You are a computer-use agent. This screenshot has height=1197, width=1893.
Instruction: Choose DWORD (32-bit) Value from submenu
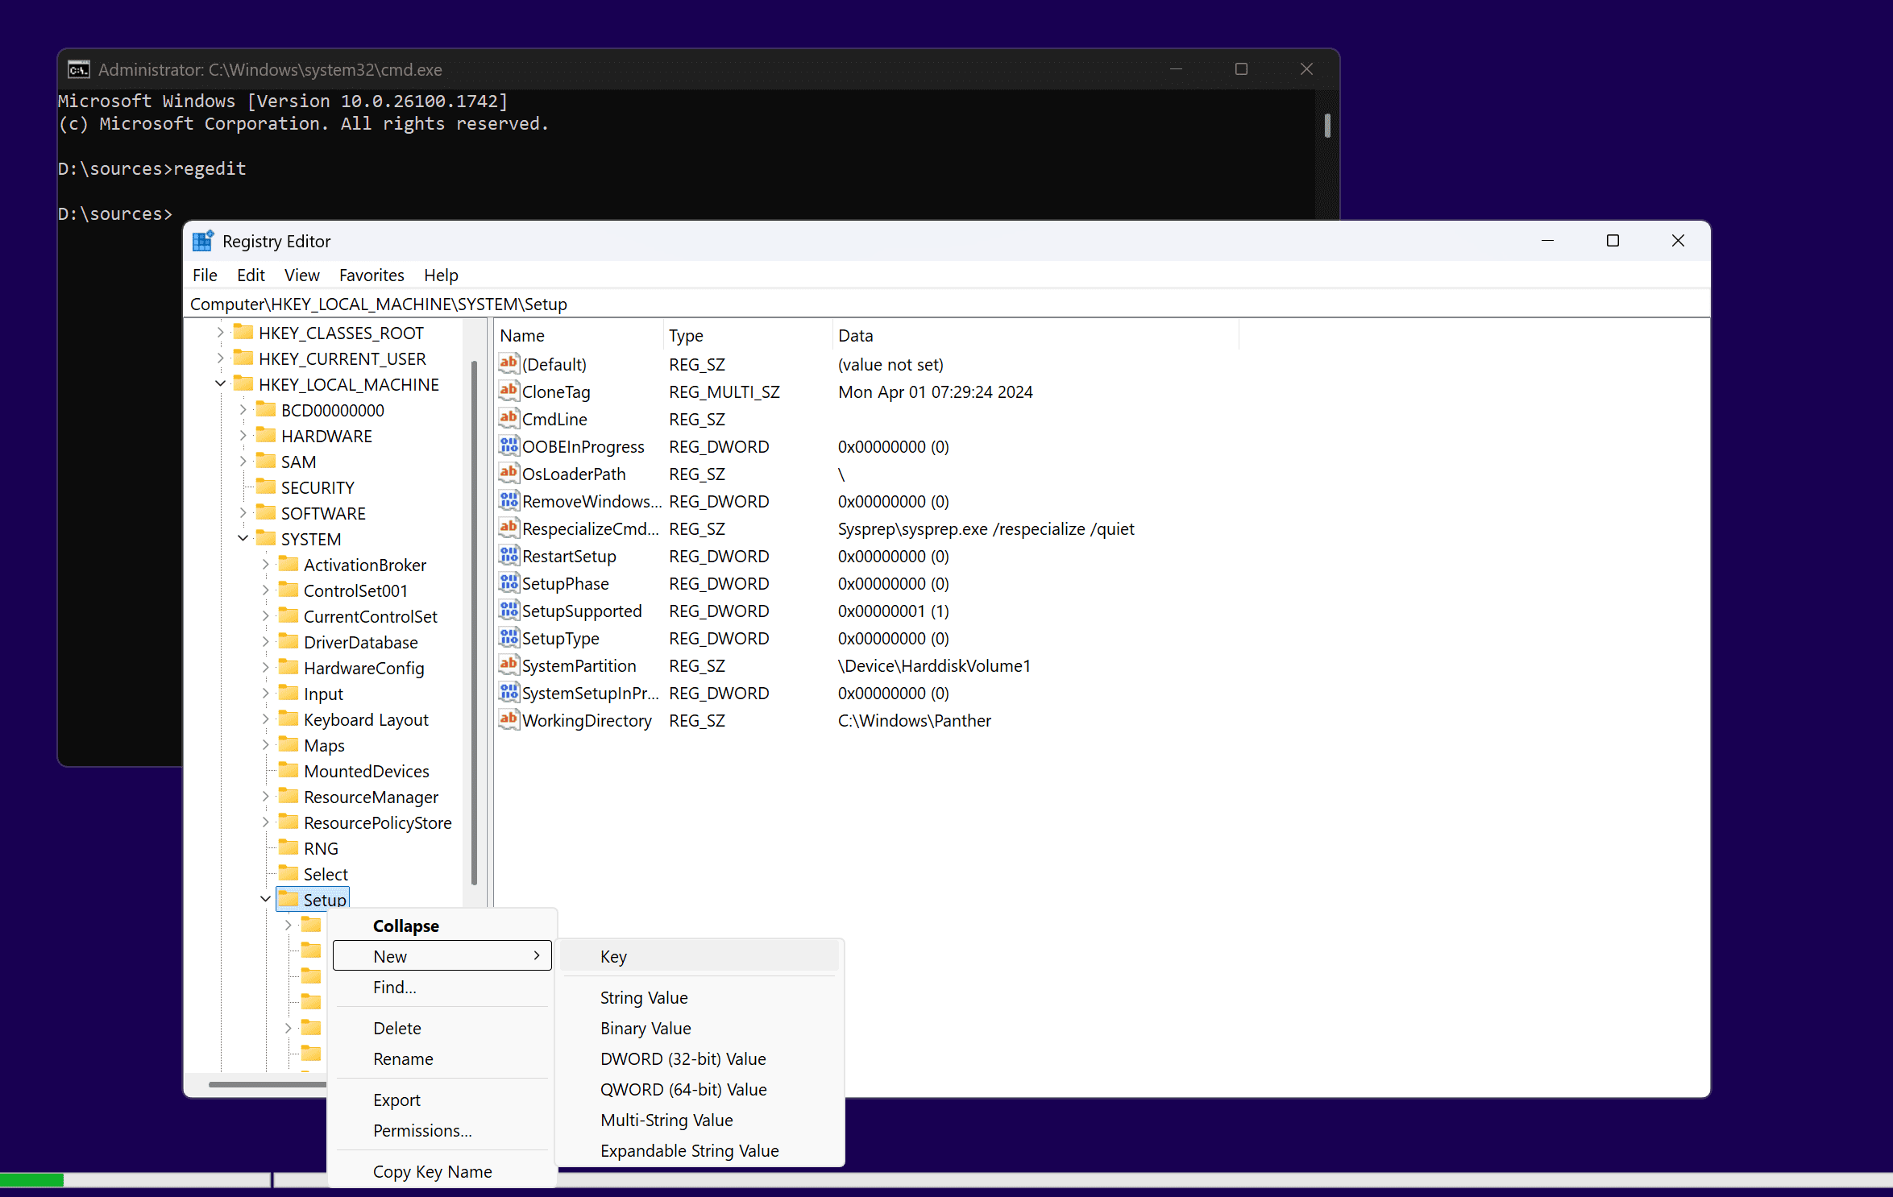click(683, 1058)
